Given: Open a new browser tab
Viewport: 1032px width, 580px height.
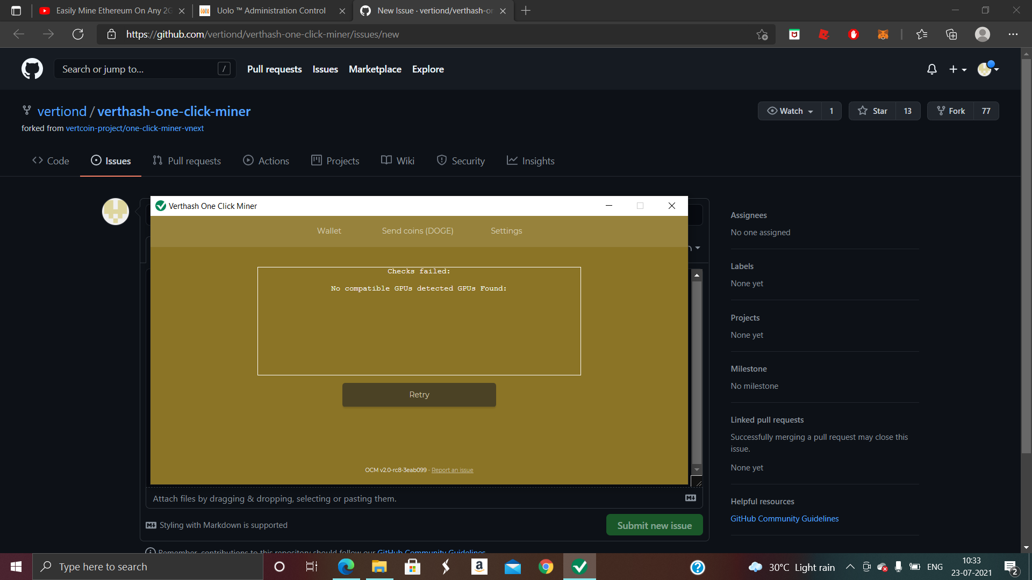Looking at the screenshot, I should click(x=526, y=11).
